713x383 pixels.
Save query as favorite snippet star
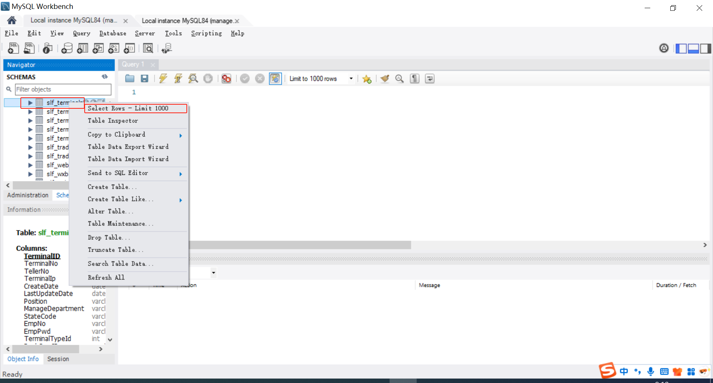point(367,79)
